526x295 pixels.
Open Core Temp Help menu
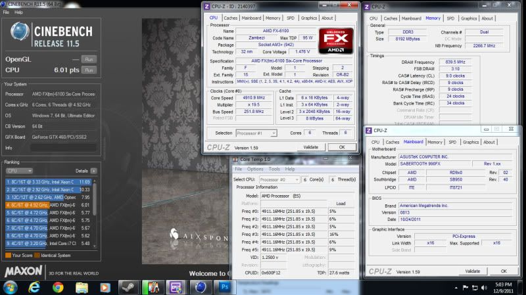[290, 169]
